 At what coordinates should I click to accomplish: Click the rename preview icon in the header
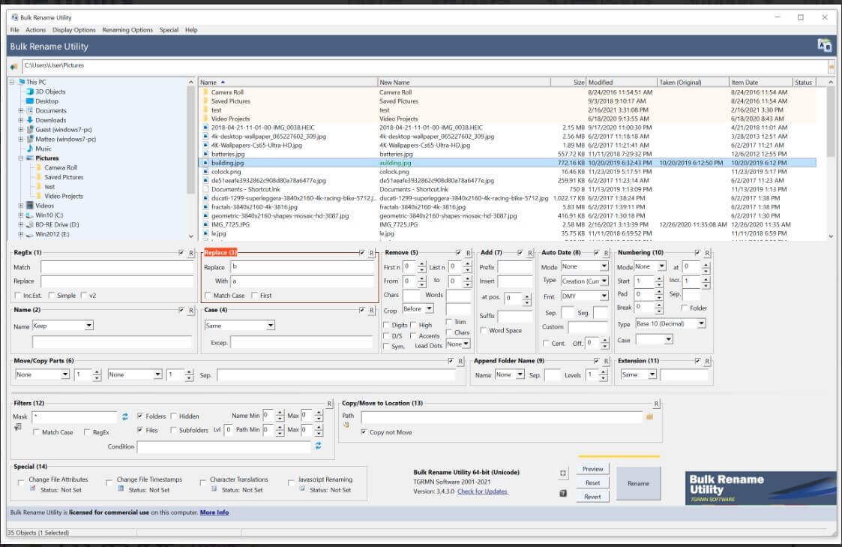pos(824,46)
